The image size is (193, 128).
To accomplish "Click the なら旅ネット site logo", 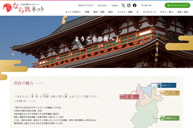I will coord(24,8).
